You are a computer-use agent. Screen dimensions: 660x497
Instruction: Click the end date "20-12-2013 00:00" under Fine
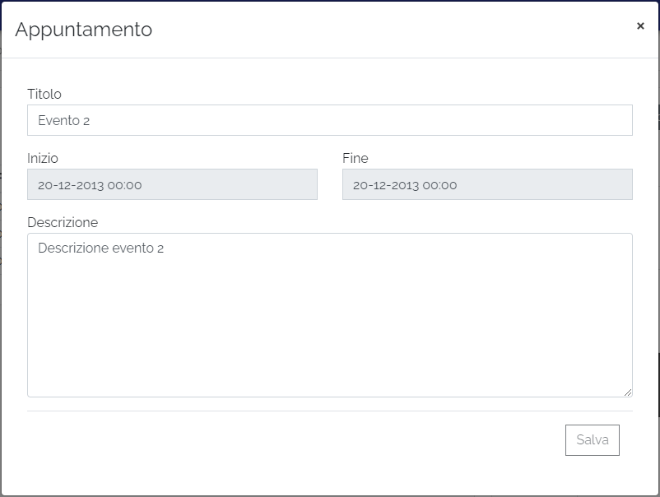(x=405, y=185)
